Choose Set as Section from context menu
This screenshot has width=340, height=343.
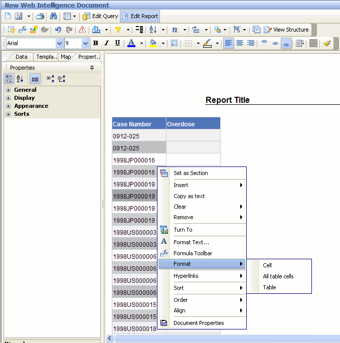202,173
